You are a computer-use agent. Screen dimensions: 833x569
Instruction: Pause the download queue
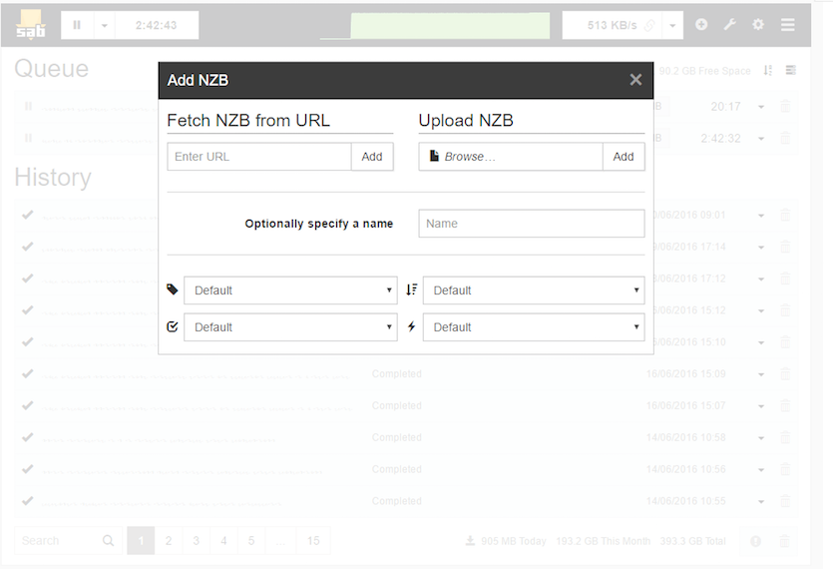click(77, 25)
